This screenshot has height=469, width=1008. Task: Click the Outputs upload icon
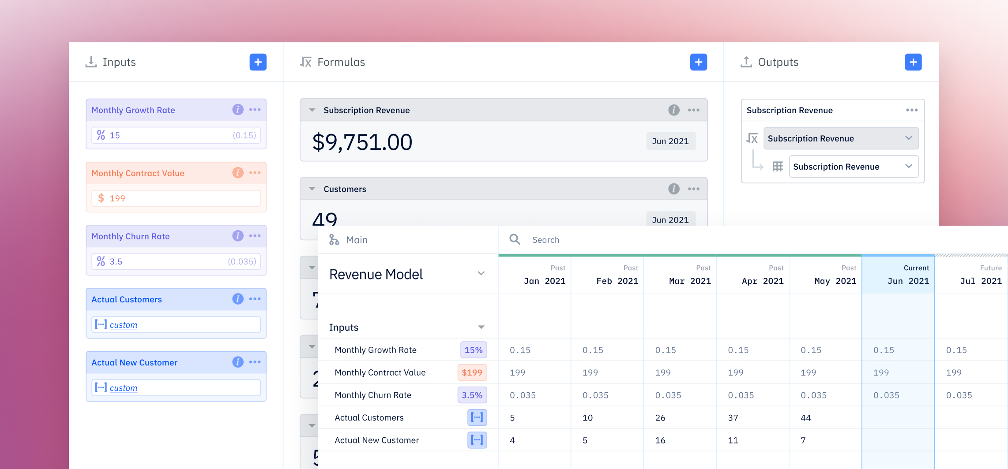[746, 62]
